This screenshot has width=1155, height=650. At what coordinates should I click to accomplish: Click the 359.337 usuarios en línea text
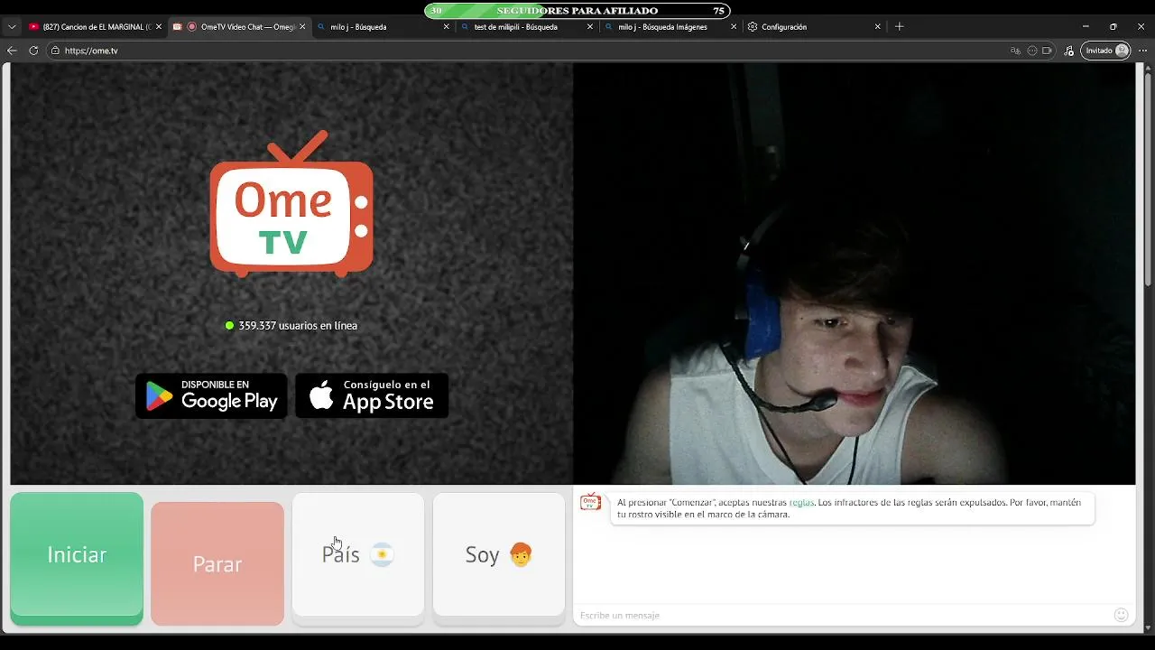tap(298, 326)
